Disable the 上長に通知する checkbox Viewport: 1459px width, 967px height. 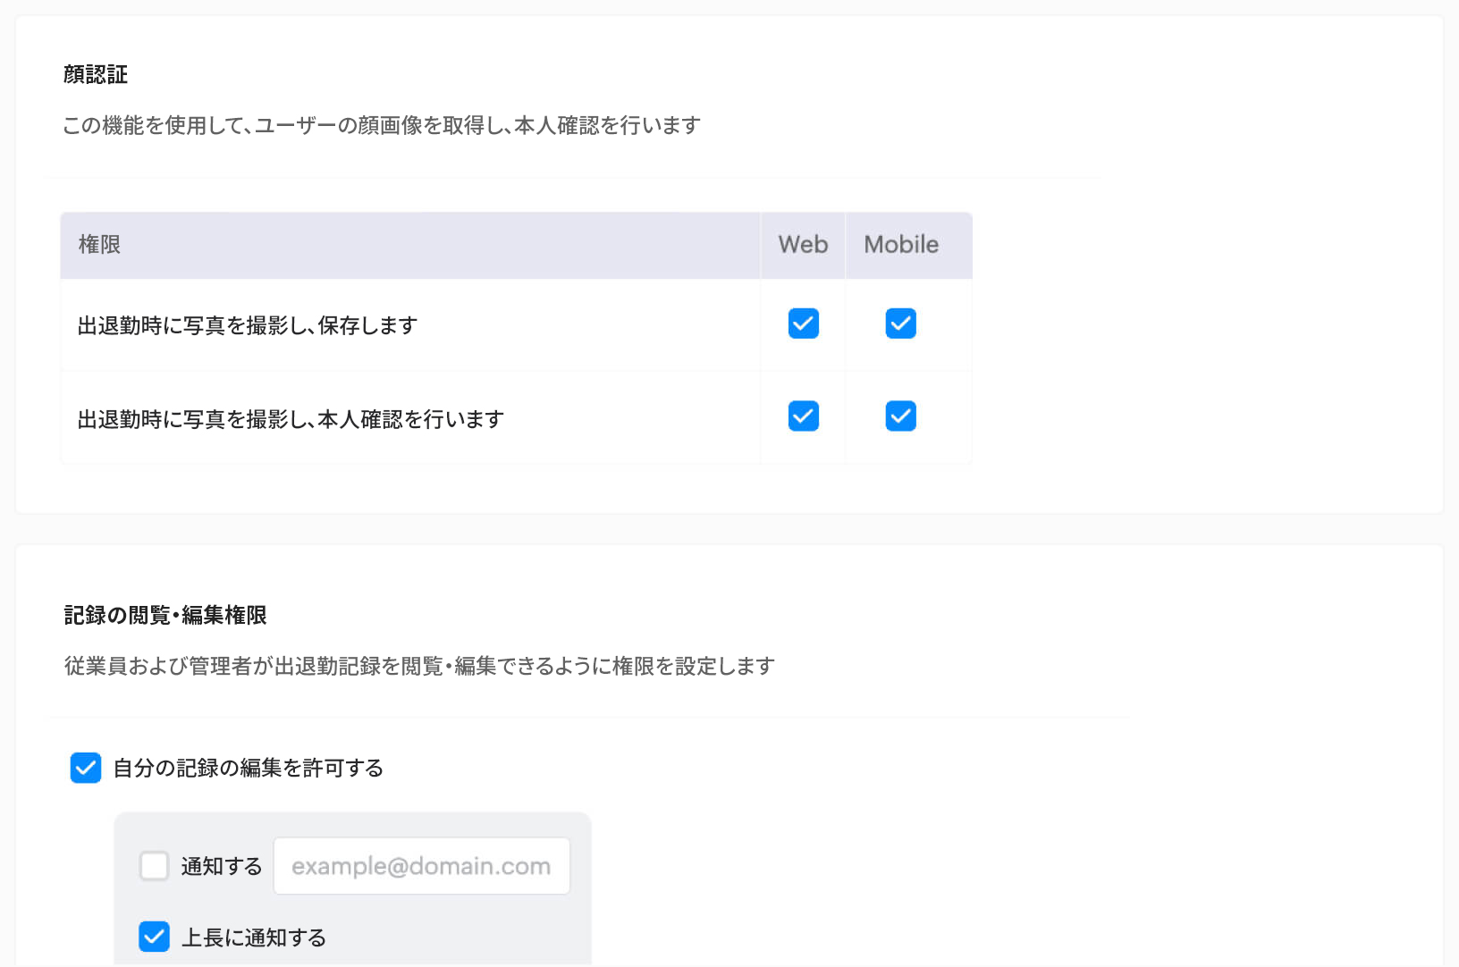point(154,937)
